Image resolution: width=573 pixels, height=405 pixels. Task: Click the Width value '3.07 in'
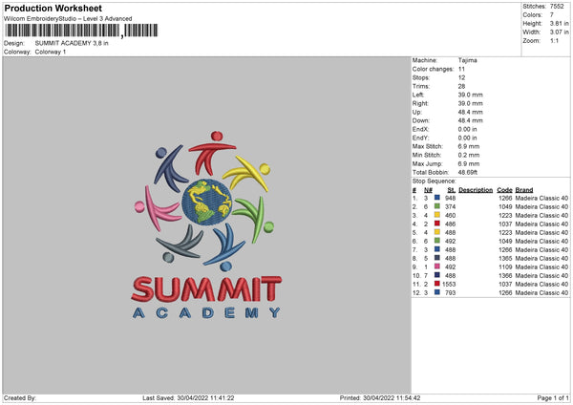[x=559, y=32]
